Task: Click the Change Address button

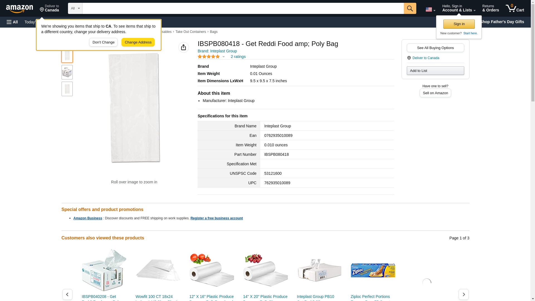Action: [x=138, y=42]
